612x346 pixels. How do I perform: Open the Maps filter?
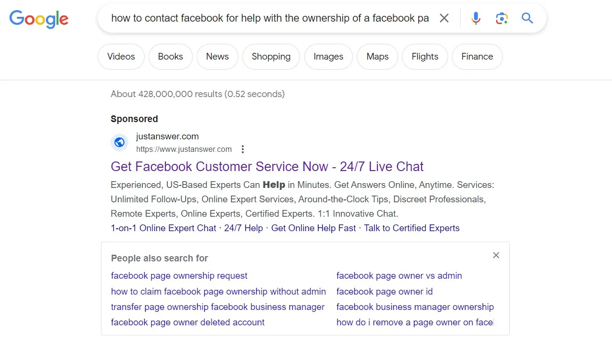tap(377, 57)
